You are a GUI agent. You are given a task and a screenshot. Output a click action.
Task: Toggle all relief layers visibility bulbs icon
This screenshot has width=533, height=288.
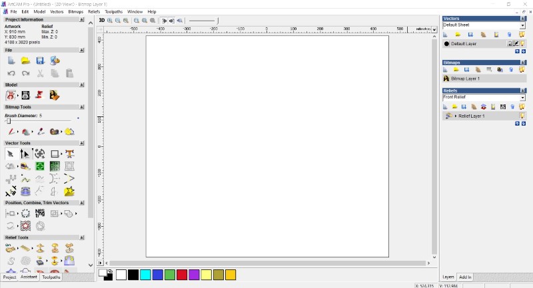522,106
